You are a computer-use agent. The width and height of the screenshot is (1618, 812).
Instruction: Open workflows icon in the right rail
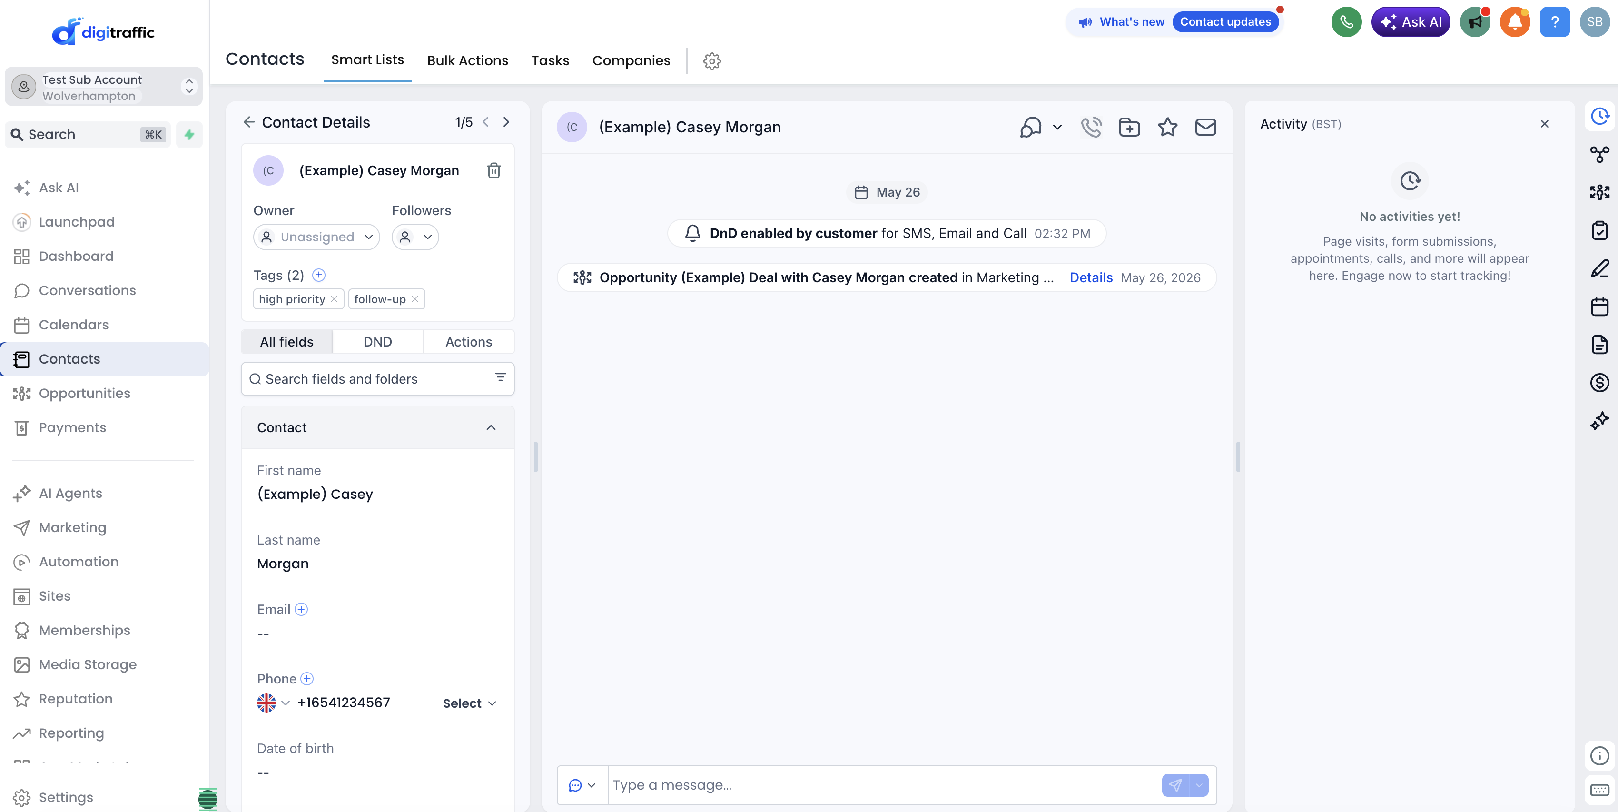1599,154
